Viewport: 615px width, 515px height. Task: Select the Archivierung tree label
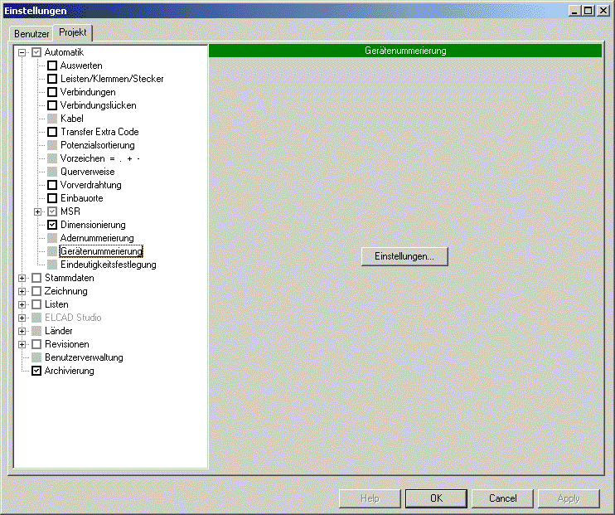pyautogui.click(x=69, y=371)
